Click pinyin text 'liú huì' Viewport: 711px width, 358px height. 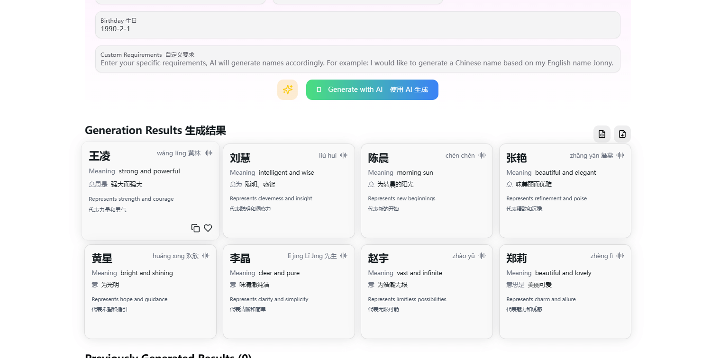[x=328, y=155]
